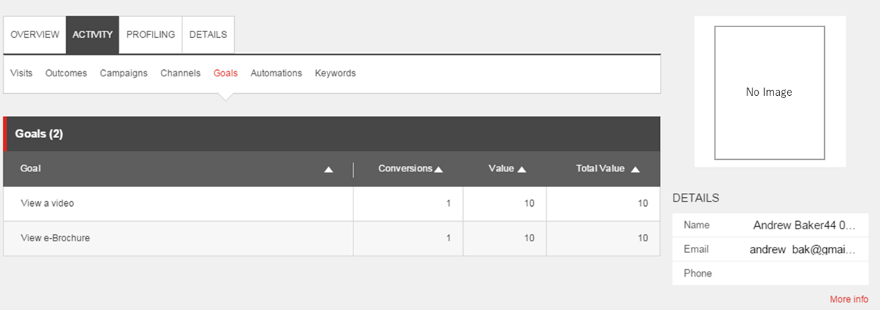Sort by Total Value arrow icon

coord(635,169)
